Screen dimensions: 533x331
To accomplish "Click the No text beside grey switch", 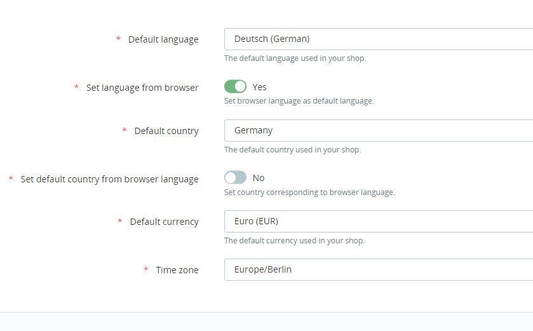I will pos(259,178).
